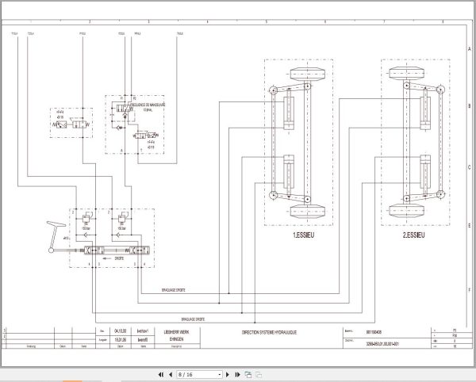Click the greyed next view icon

[259, 375]
